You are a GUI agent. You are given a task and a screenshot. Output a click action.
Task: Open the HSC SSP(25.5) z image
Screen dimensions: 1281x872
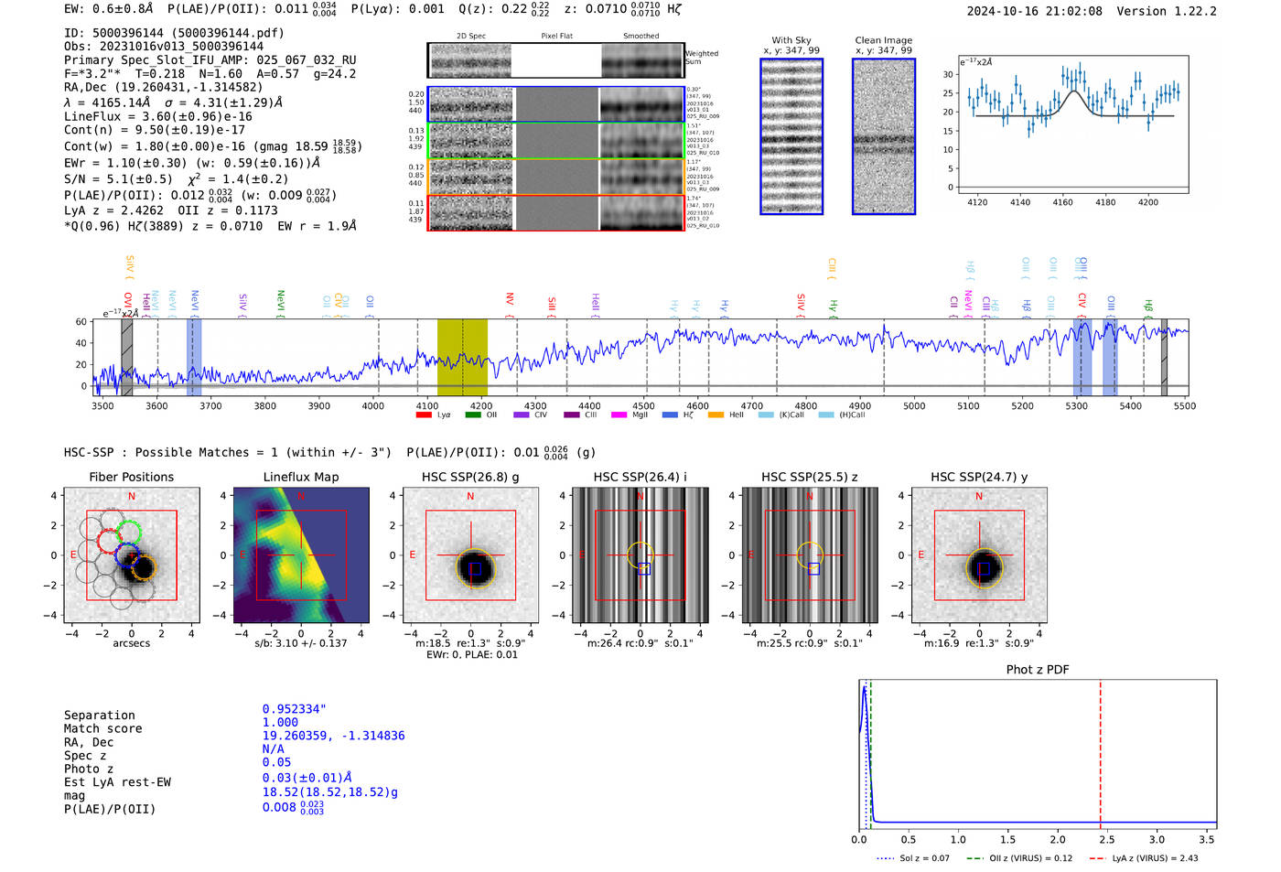[810, 555]
